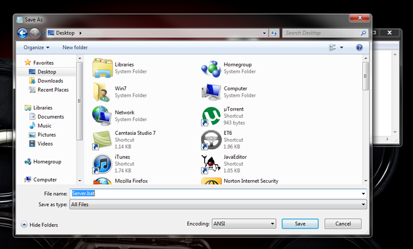Viewport: 413px width, 249px height.
Task: Open the Organize menu
Action: (x=37, y=47)
